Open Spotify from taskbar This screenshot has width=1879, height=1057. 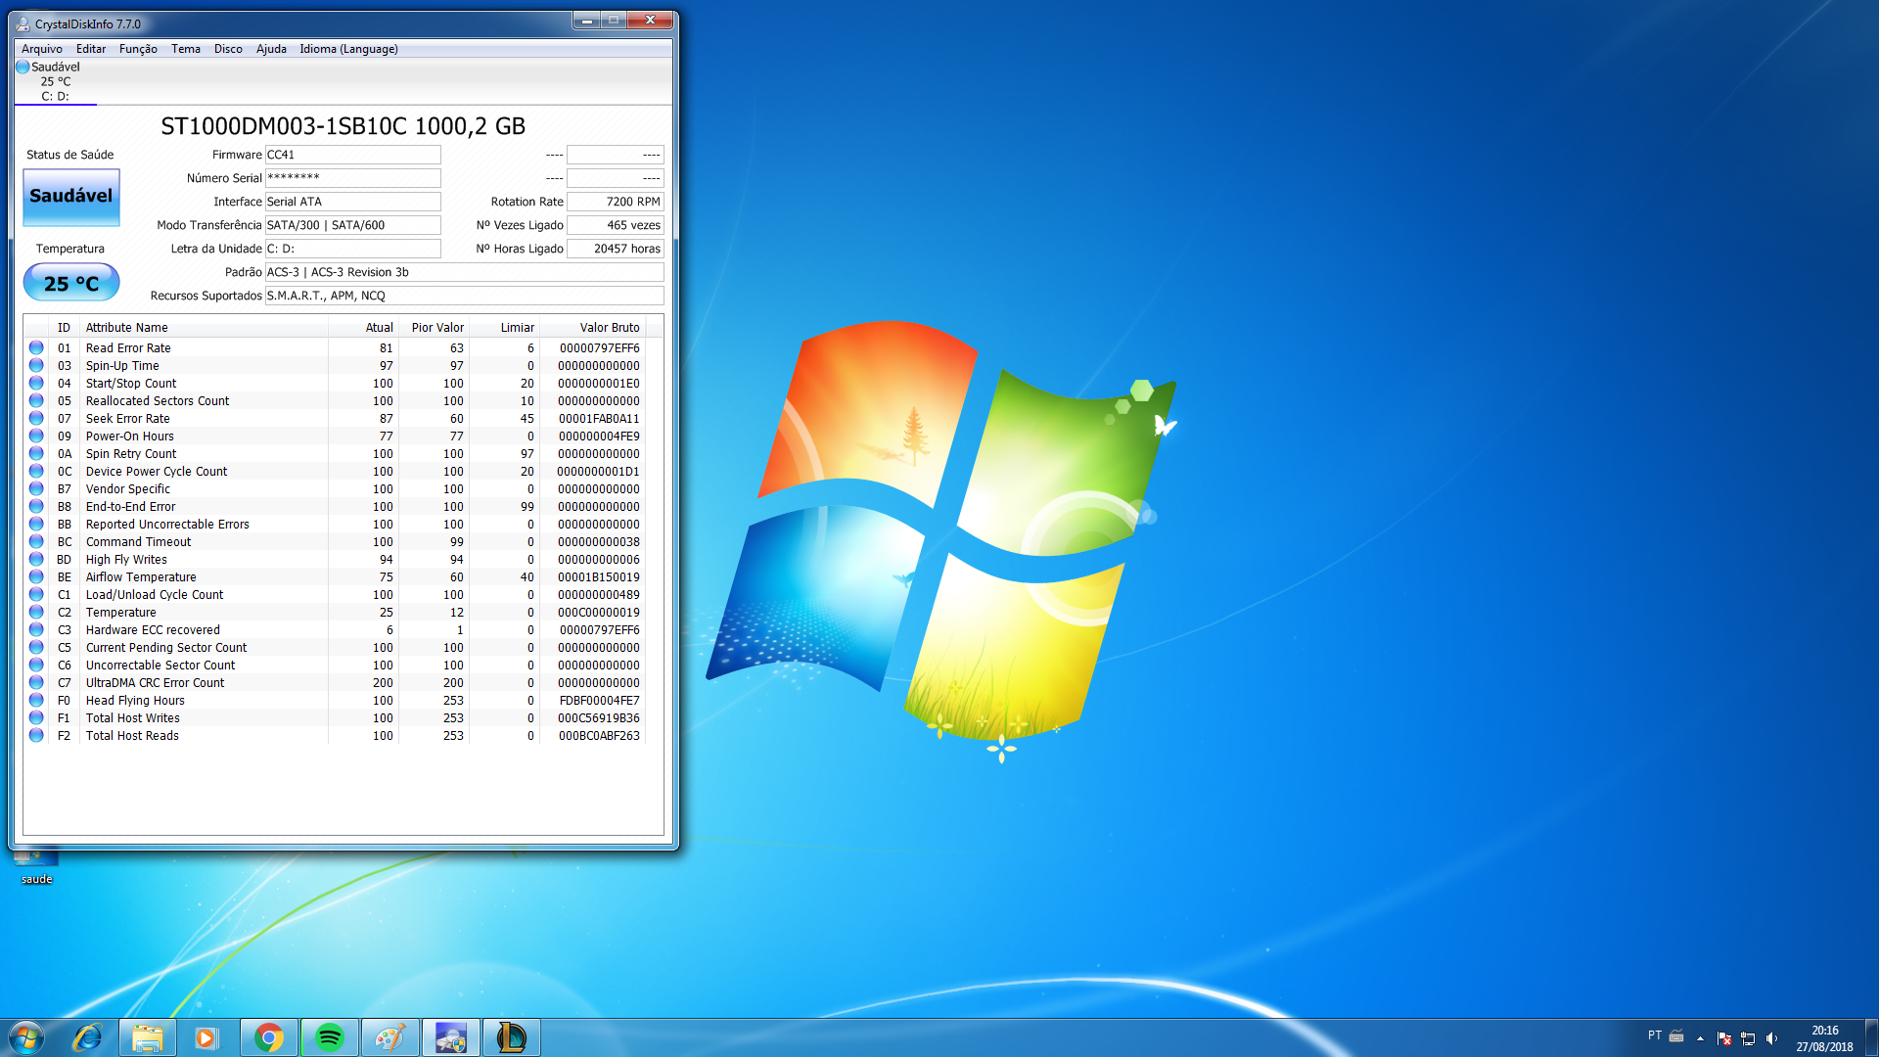[330, 1037]
